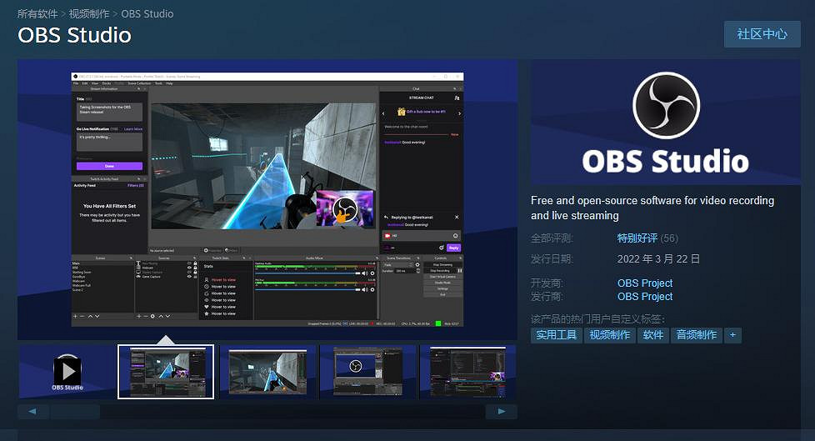The height and width of the screenshot is (441, 815).
Task: Play the OBS Studio video thumbnail
Action: pyautogui.click(x=67, y=371)
